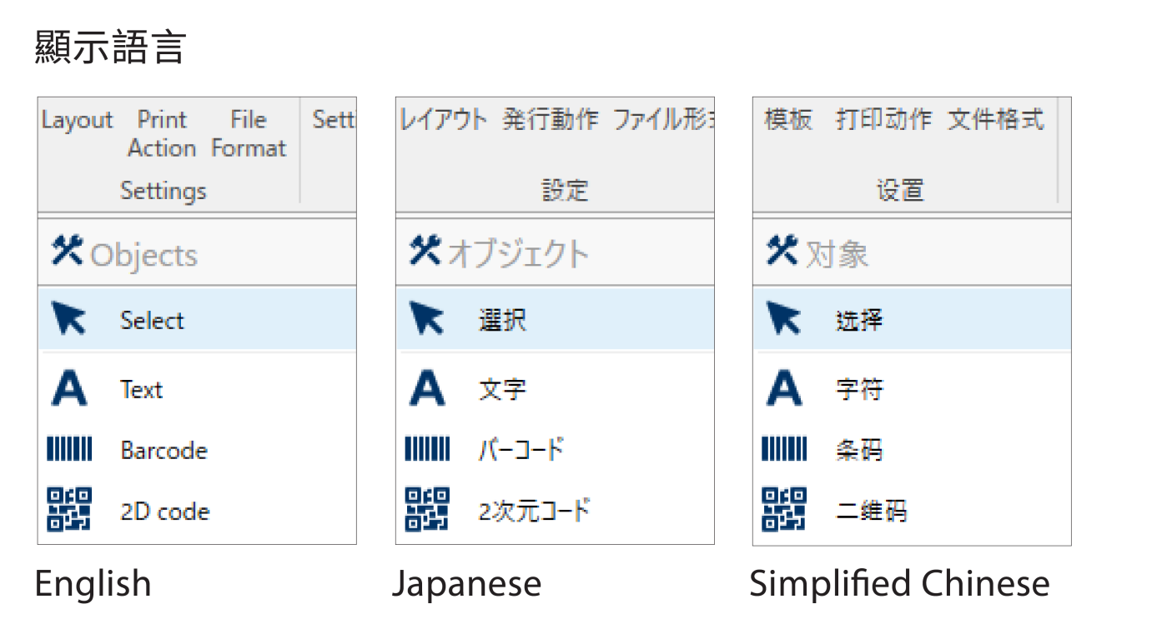Click the 2D code QR icon in English panel
Image resolution: width=1167 pixels, height=644 pixels.
[x=69, y=510]
